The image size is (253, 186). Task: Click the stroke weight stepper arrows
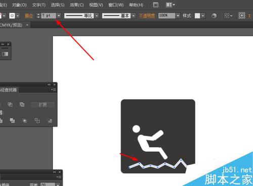click(38, 16)
